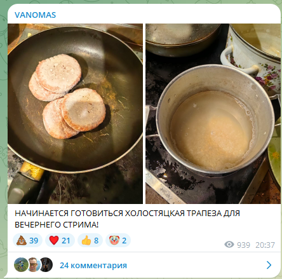Screen dimensions: 282x279
Task: Click the 20:37 post timestamp
Action: [x=265, y=245]
